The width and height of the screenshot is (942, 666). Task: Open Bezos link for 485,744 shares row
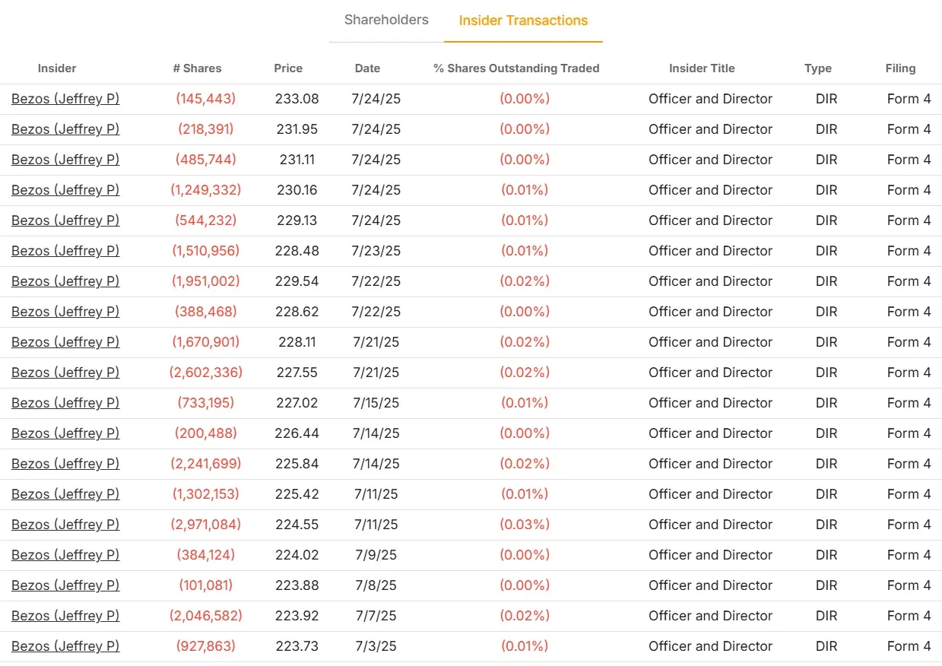coord(65,160)
